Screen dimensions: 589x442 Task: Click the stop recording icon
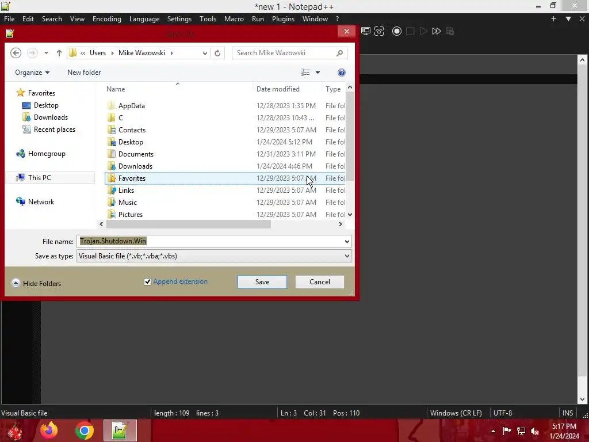pyautogui.click(x=410, y=31)
